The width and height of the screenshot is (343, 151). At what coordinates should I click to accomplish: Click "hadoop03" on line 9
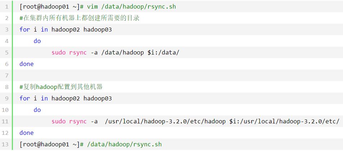(x=97, y=99)
